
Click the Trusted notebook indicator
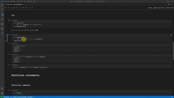click(x=150, y=8)
